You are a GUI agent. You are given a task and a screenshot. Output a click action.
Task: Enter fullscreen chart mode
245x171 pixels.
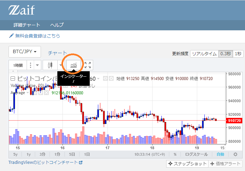88,65
